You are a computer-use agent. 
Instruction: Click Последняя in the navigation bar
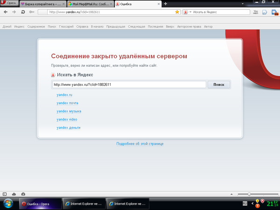pos(155,27)
